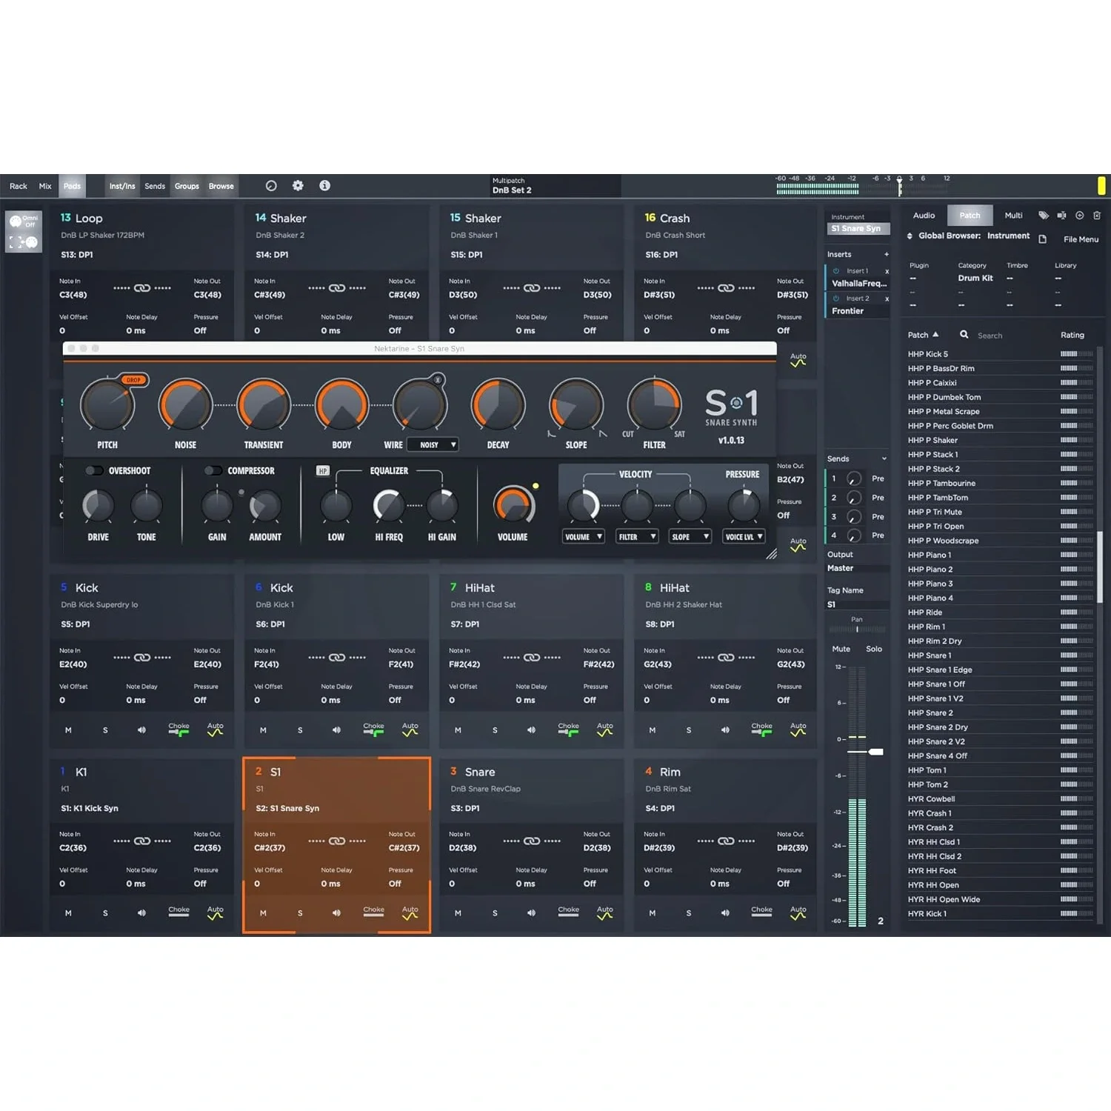Toggle the Compressor switch on
1111x1111 pixels.
(x=213, y=471)
